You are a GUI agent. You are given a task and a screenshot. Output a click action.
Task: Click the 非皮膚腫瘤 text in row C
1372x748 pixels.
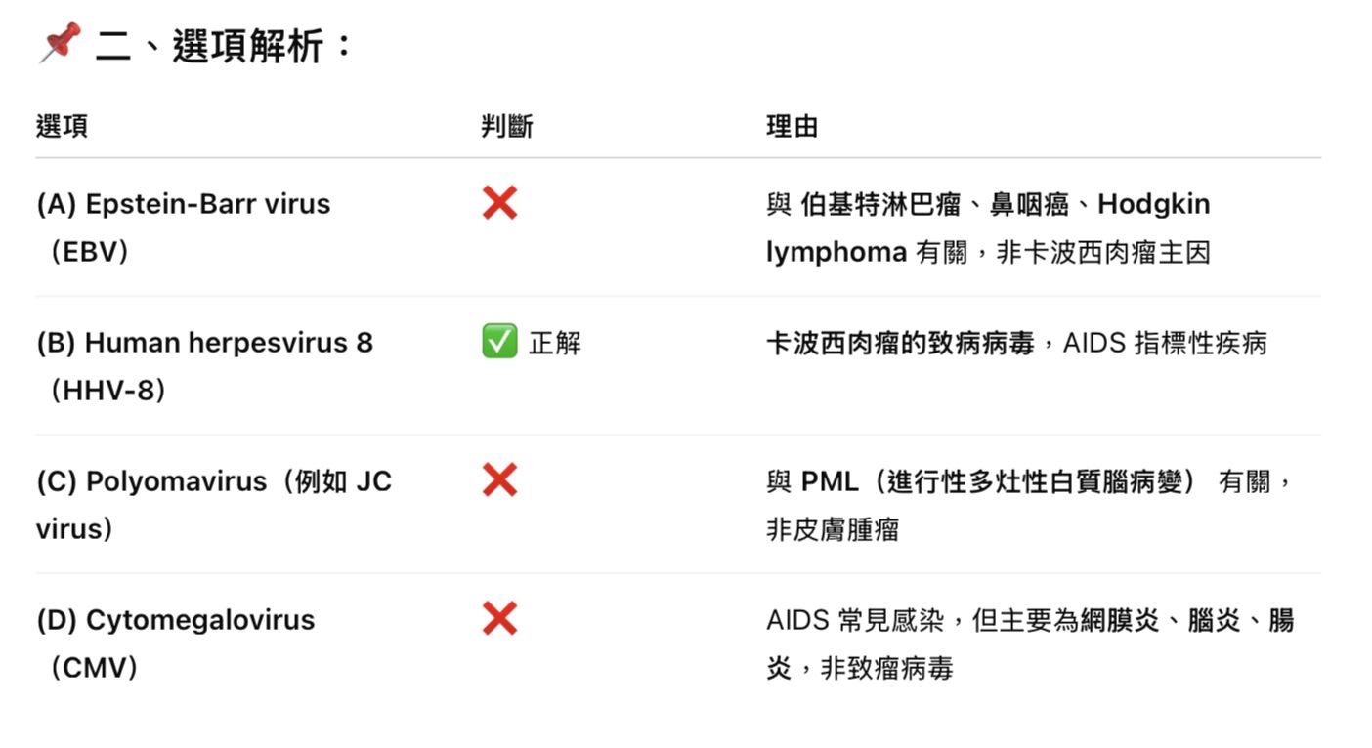pyautogui.click(x=833, y=530)
